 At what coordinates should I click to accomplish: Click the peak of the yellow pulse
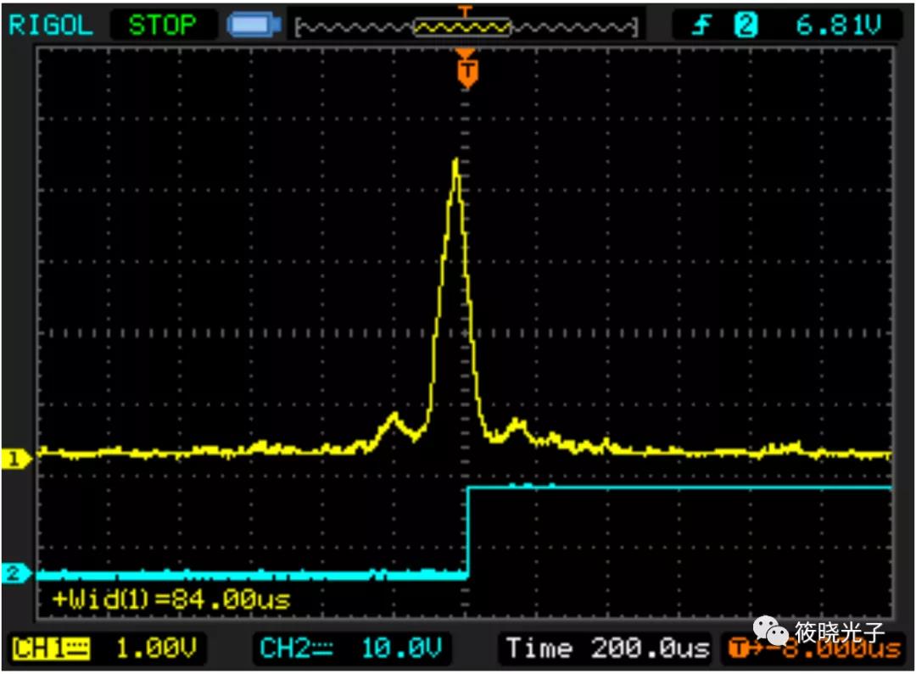point(456,163)
